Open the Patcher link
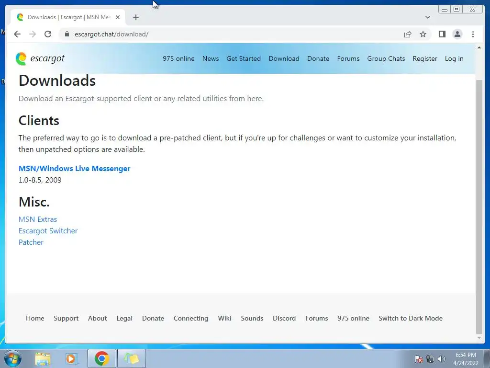Image resolution: width=490 pixels, height=368 pixels. (31, 242)
